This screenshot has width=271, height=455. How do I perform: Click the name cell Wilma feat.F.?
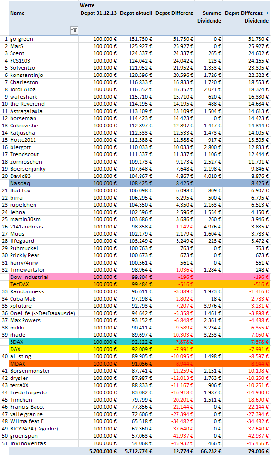click(x=27, y=421)
